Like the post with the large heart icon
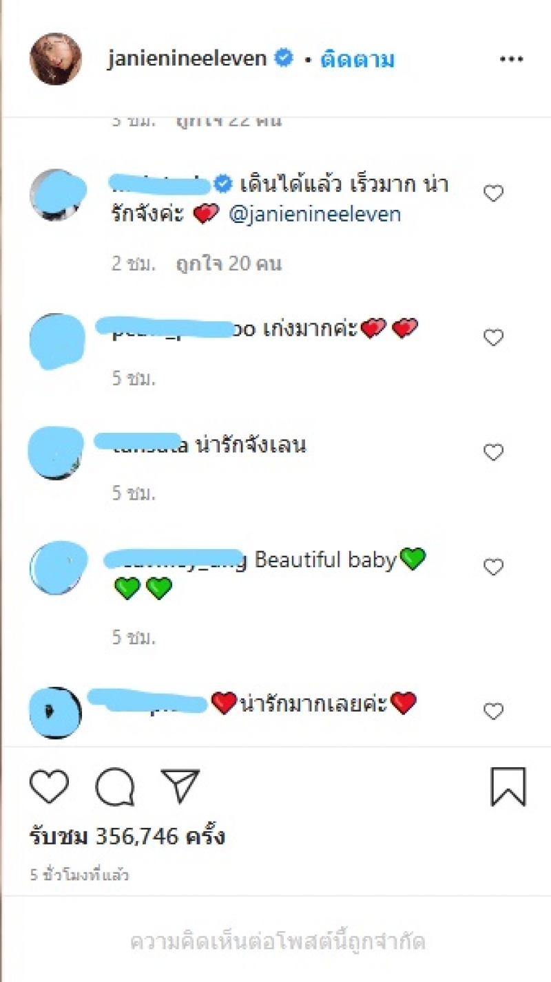551x982 pixels. coord(50,787)
